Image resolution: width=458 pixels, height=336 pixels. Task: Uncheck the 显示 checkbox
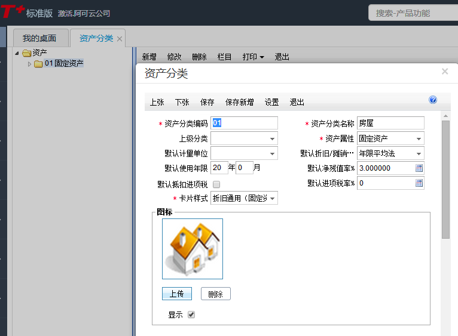click(191, 315)
